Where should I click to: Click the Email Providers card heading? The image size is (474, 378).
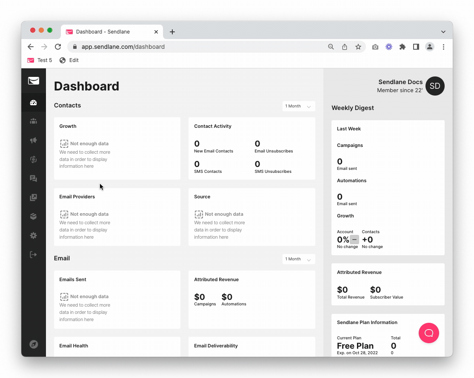77,197
